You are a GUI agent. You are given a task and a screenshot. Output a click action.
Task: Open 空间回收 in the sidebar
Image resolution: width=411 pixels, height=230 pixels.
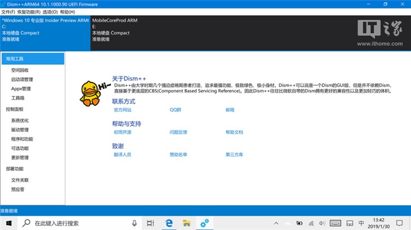click(x=20, y=70)
